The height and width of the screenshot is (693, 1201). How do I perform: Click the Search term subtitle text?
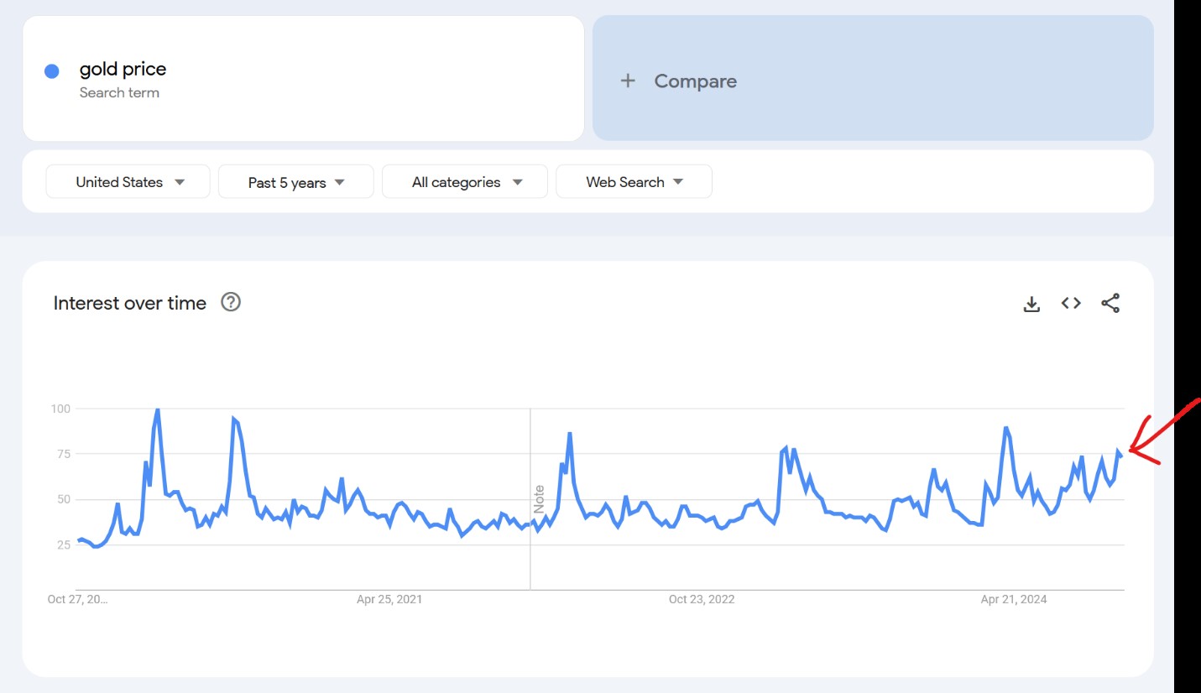point(119,92)
